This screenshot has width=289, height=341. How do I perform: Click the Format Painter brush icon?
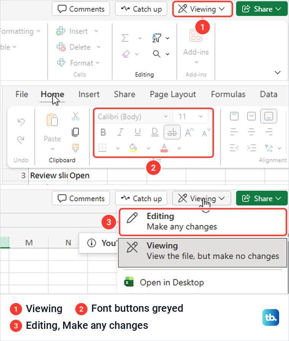coord(76,148)
